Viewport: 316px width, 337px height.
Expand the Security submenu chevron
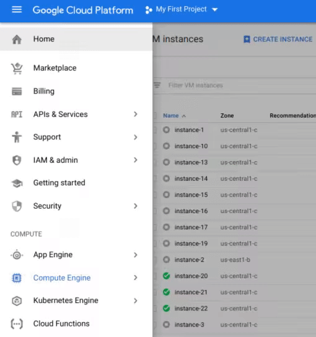pyautogui.click(x=136, y=206)
